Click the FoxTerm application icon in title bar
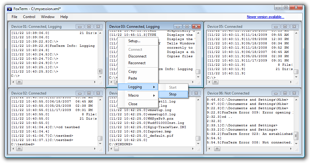 point(9,9)
